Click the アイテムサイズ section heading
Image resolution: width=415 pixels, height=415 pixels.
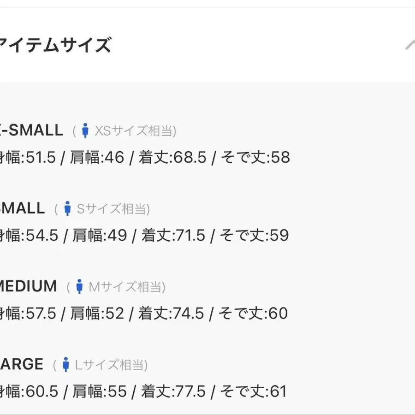(55, 46)
